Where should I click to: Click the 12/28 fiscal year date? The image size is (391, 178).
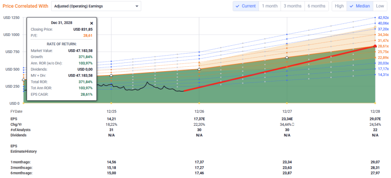[375, 112]
